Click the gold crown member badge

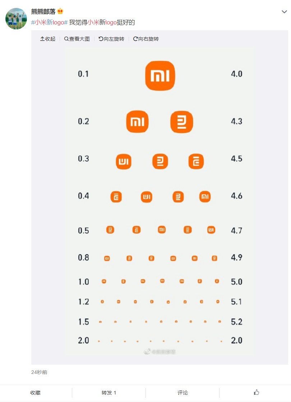point(60,11)
